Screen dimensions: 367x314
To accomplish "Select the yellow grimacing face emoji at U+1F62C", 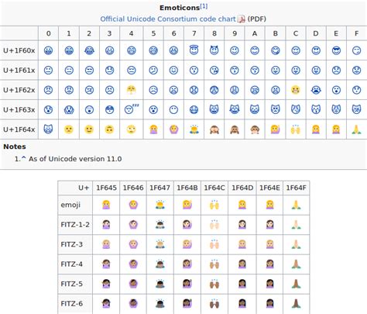I will (296, 90).
